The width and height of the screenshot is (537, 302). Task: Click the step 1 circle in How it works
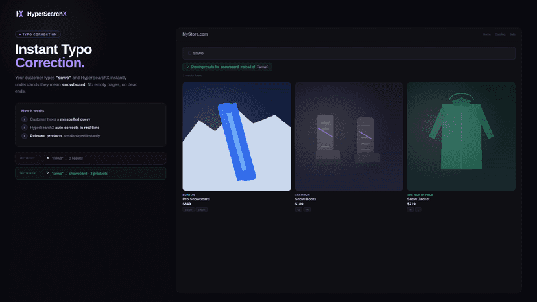tap(24, 119)
